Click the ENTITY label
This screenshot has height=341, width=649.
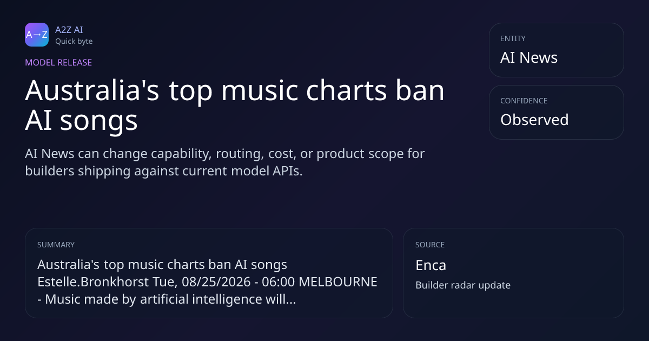point(513,38)
